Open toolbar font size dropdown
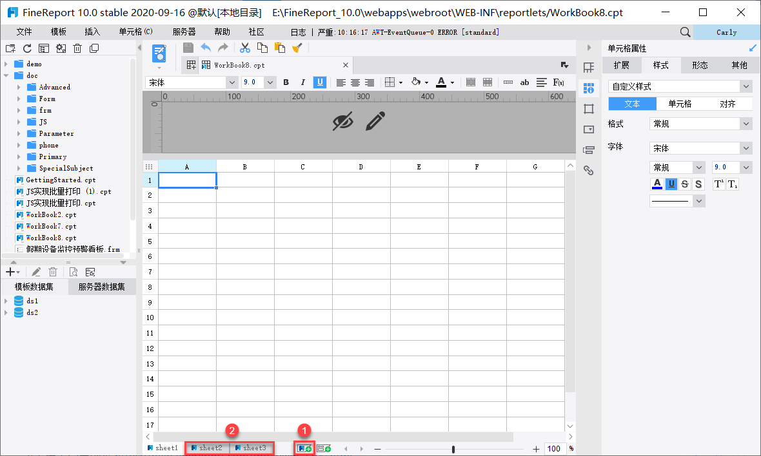 (270, 82)
